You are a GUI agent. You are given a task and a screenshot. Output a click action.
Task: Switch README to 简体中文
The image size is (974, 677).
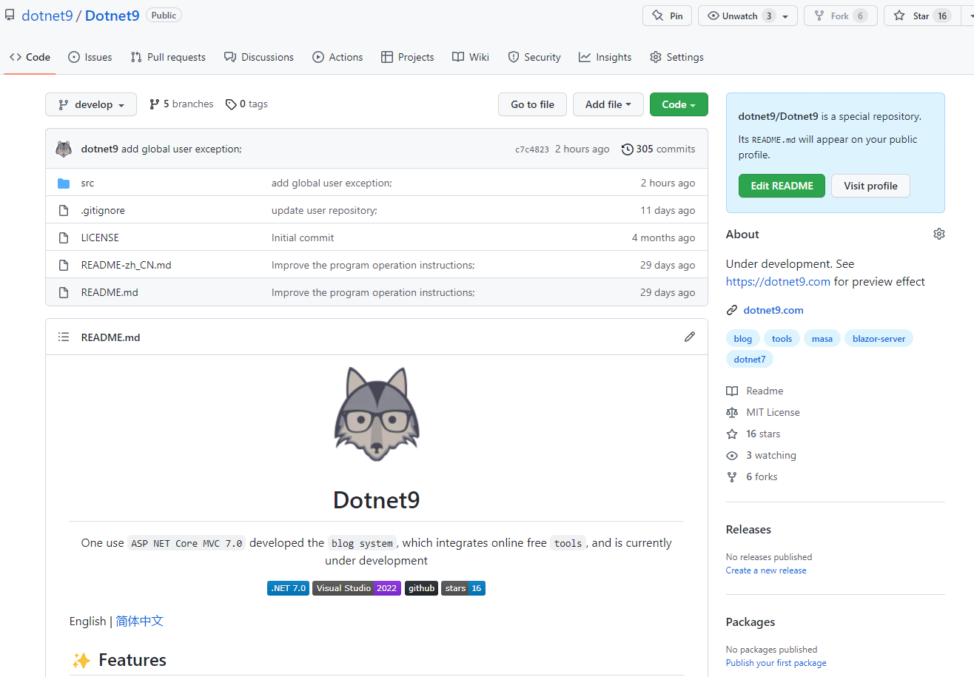tap(140, 621)
